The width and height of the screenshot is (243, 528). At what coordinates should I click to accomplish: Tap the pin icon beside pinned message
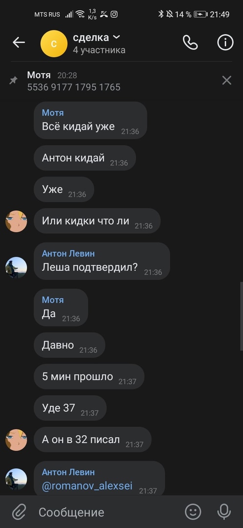coord(14,81)
